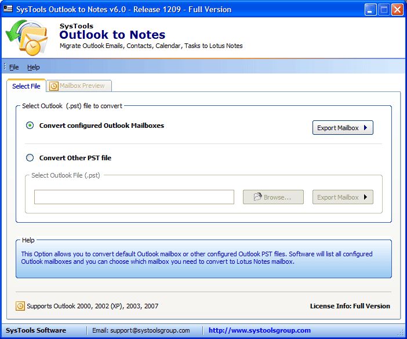407x339 pixels.
Task: Click the folder icon on Browse button
Action: (x=257, y=197)
